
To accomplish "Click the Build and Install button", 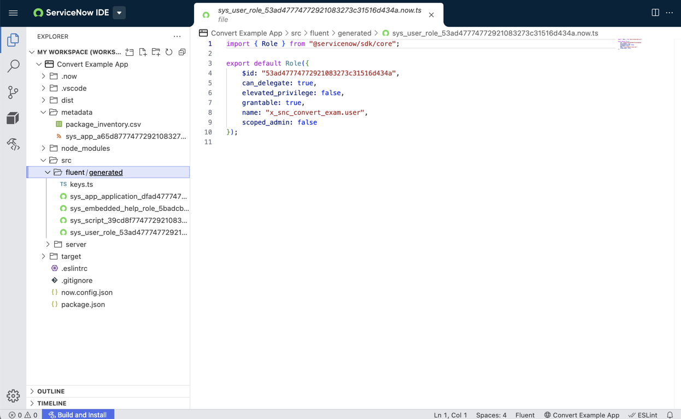I will (78, 415).
